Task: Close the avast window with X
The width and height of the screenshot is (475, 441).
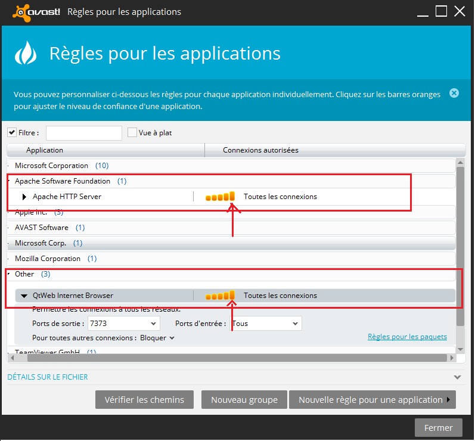Action: [x=460, y=11]
